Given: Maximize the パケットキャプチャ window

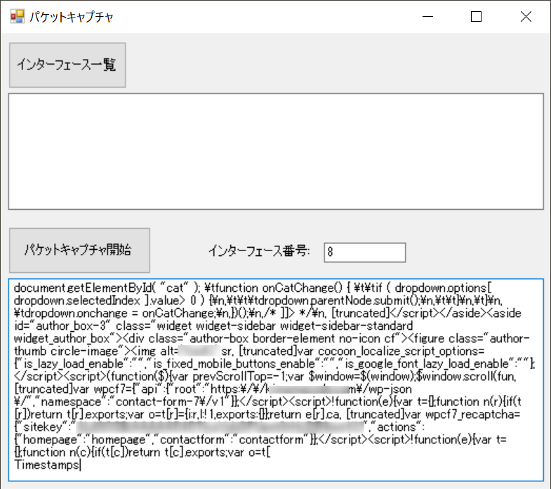Looking at the screenshot, I should [476, 17].
